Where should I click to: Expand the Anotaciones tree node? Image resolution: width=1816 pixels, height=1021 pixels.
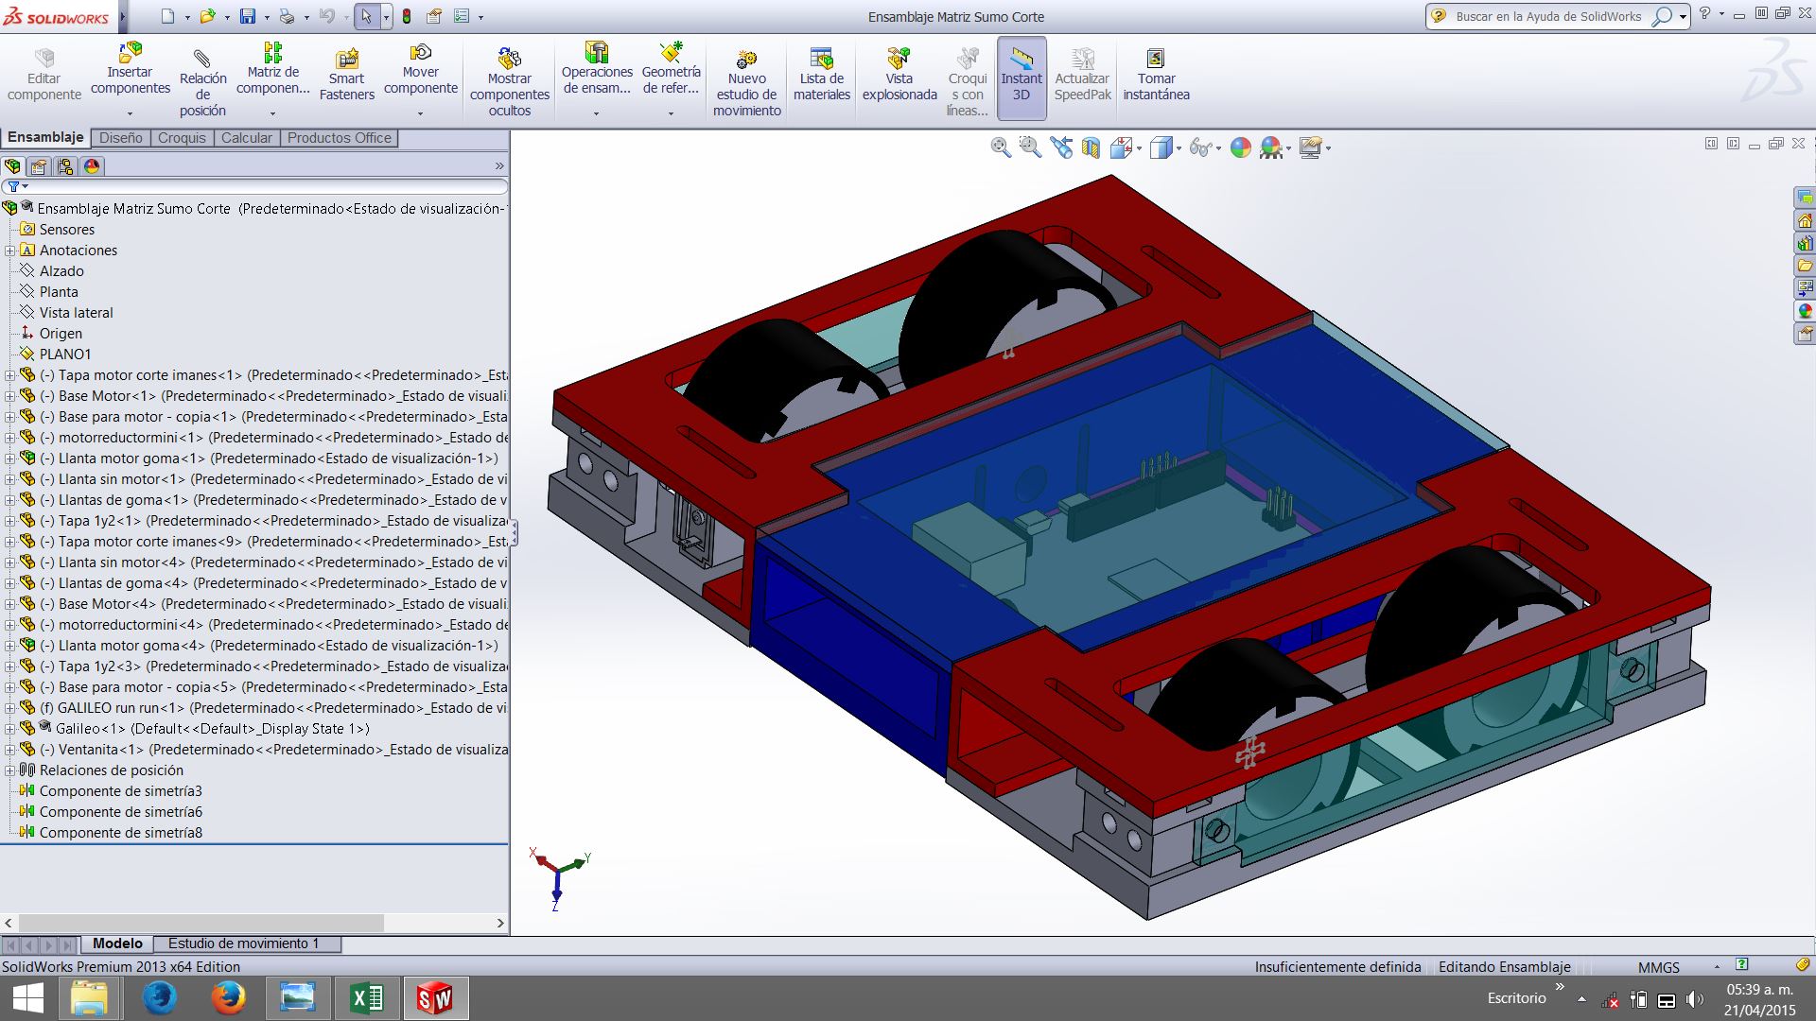click(9, 251)
